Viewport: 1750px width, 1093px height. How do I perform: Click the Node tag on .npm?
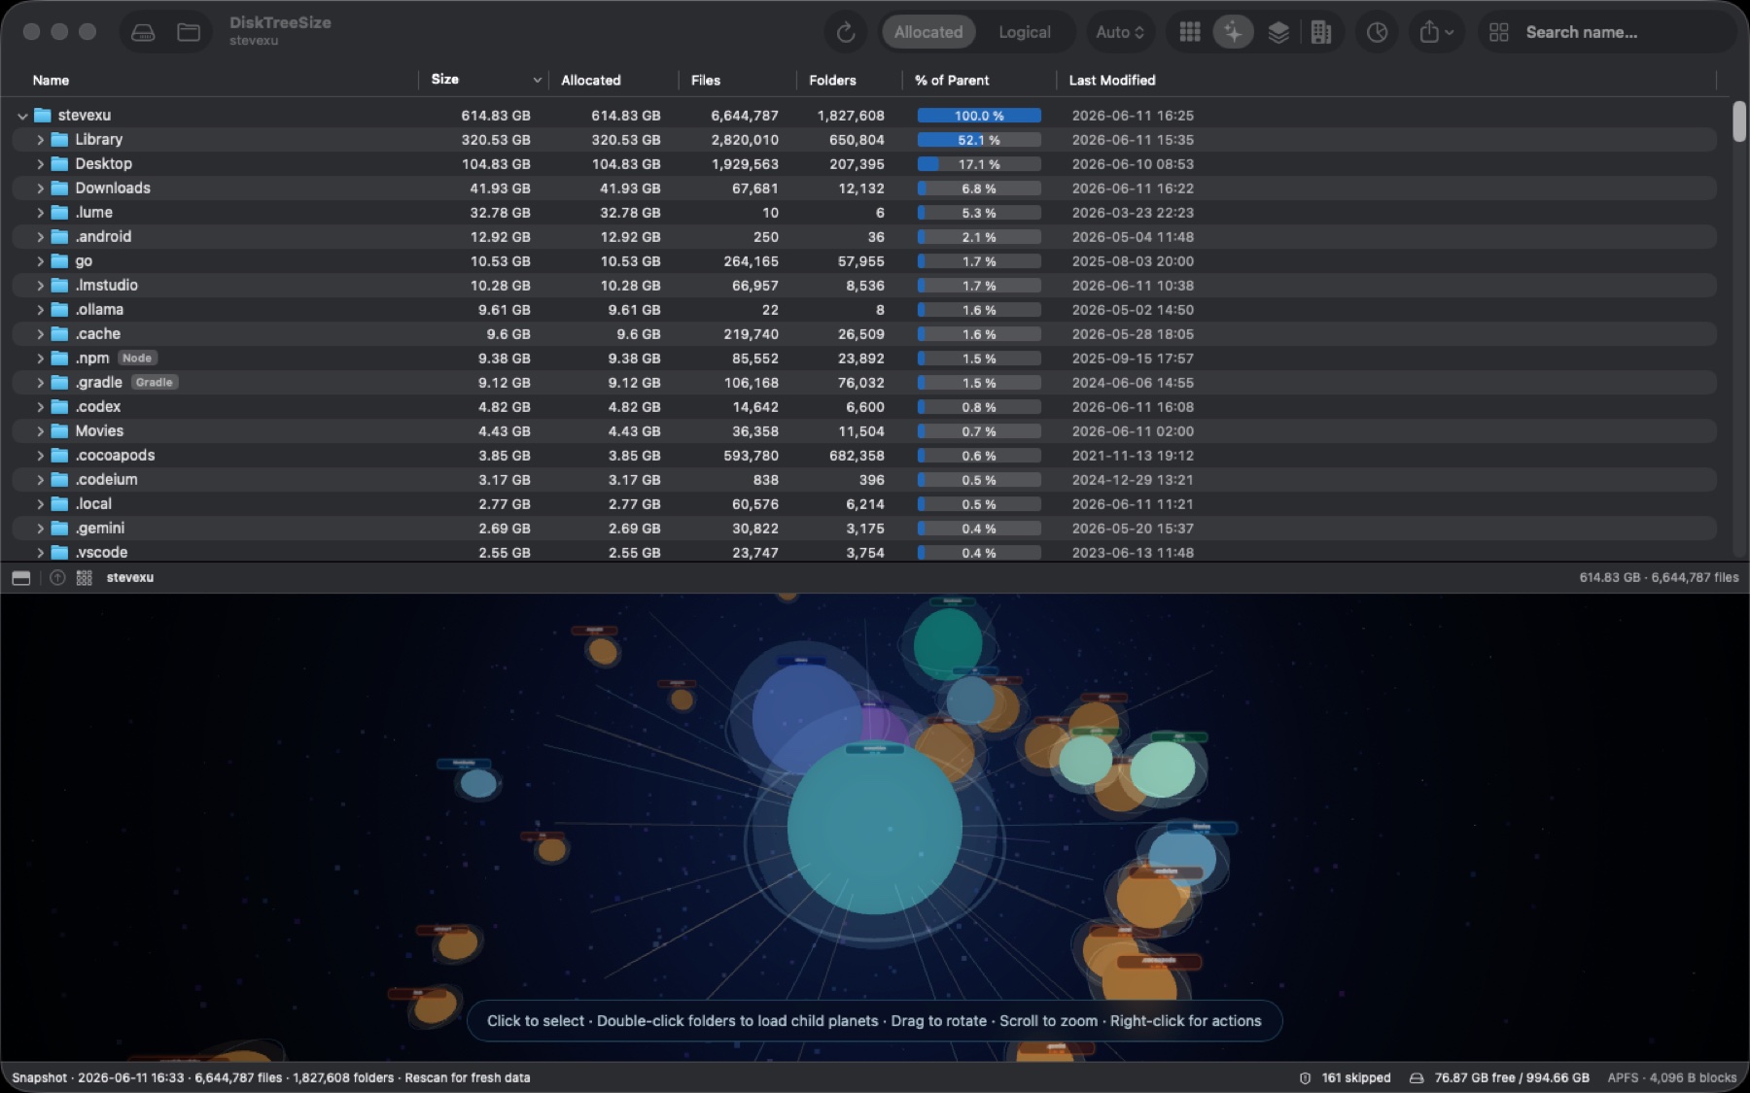click(137, 359)
